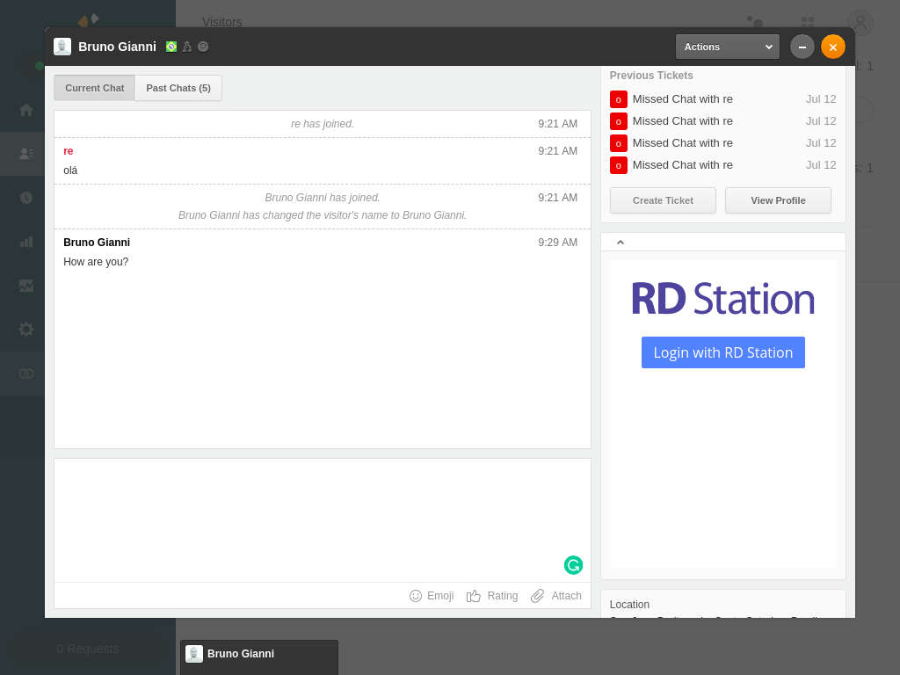Open the Emoji picker
The image size is (900, 675).
click(432, 596)
